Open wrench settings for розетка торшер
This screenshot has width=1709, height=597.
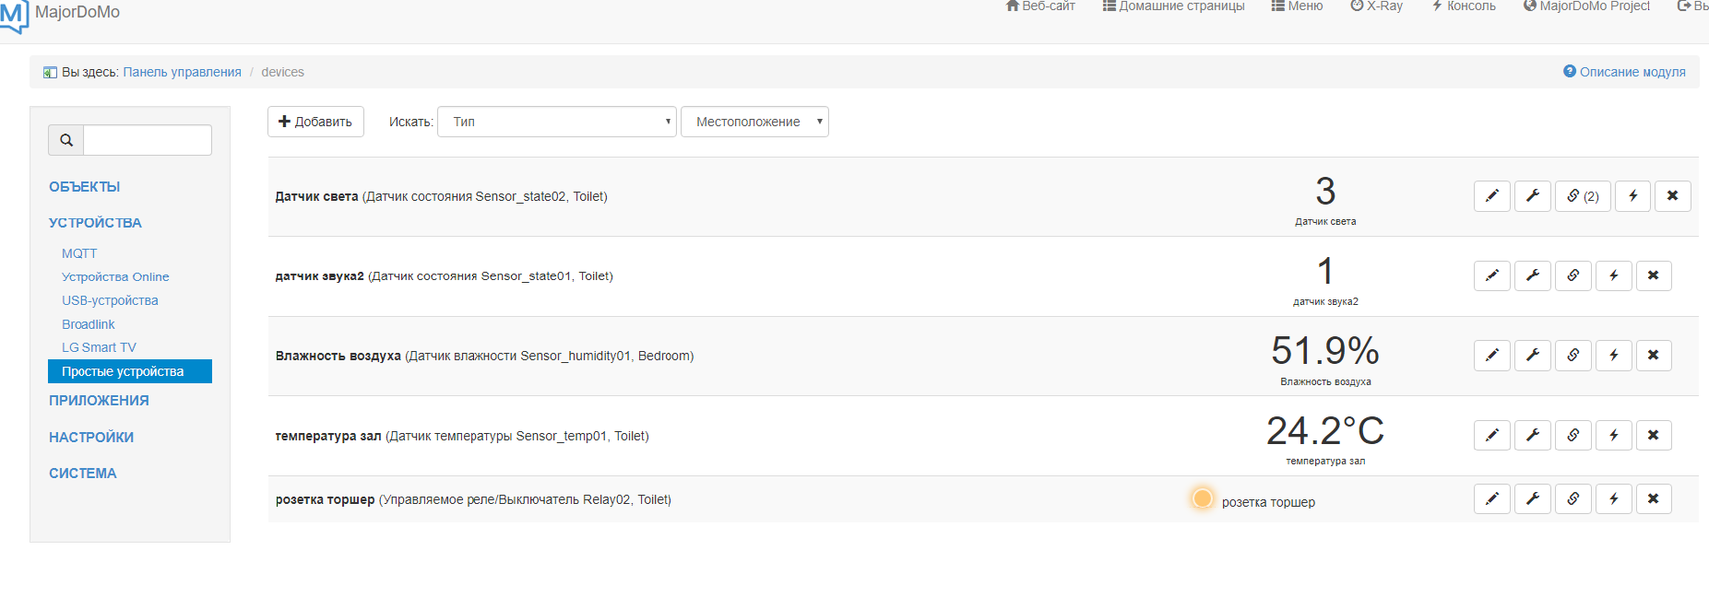pos(1532,499)
